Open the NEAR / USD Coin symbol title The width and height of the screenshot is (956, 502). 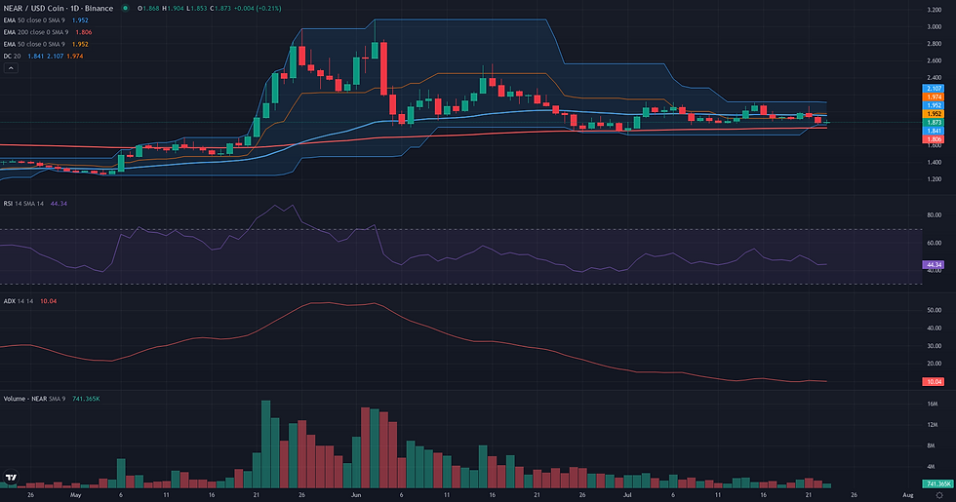(59, 9)
